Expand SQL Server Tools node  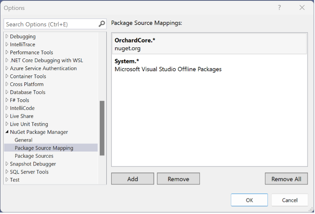click(7, 172)
